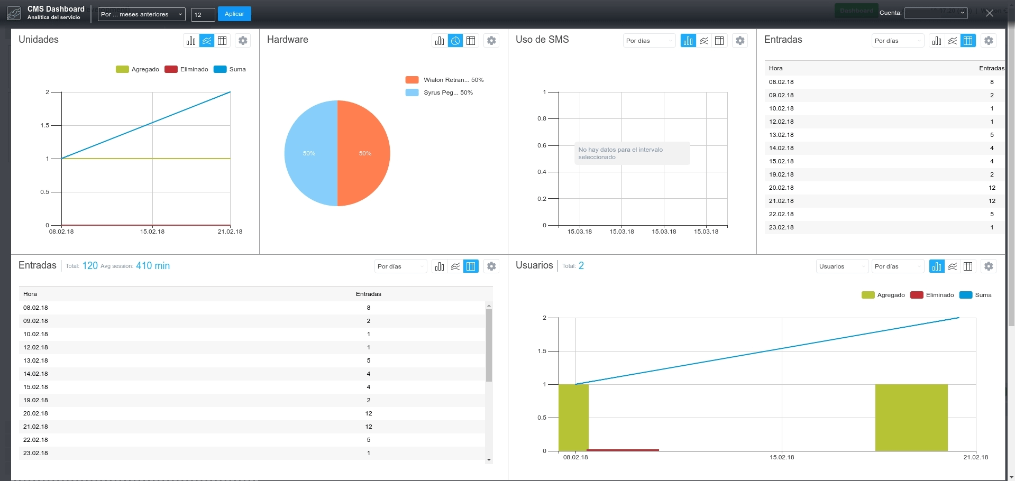Switch Hardware panel to bar chart view

pyautogui.click(x=439, y=40)
